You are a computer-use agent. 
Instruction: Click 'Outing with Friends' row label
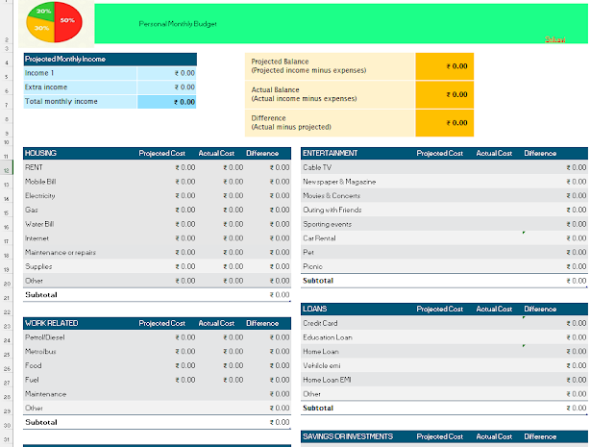332,210
